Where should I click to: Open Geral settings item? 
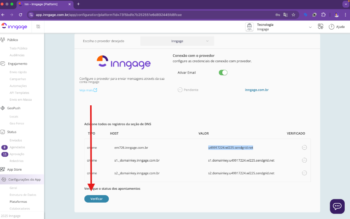click(13, 188)
